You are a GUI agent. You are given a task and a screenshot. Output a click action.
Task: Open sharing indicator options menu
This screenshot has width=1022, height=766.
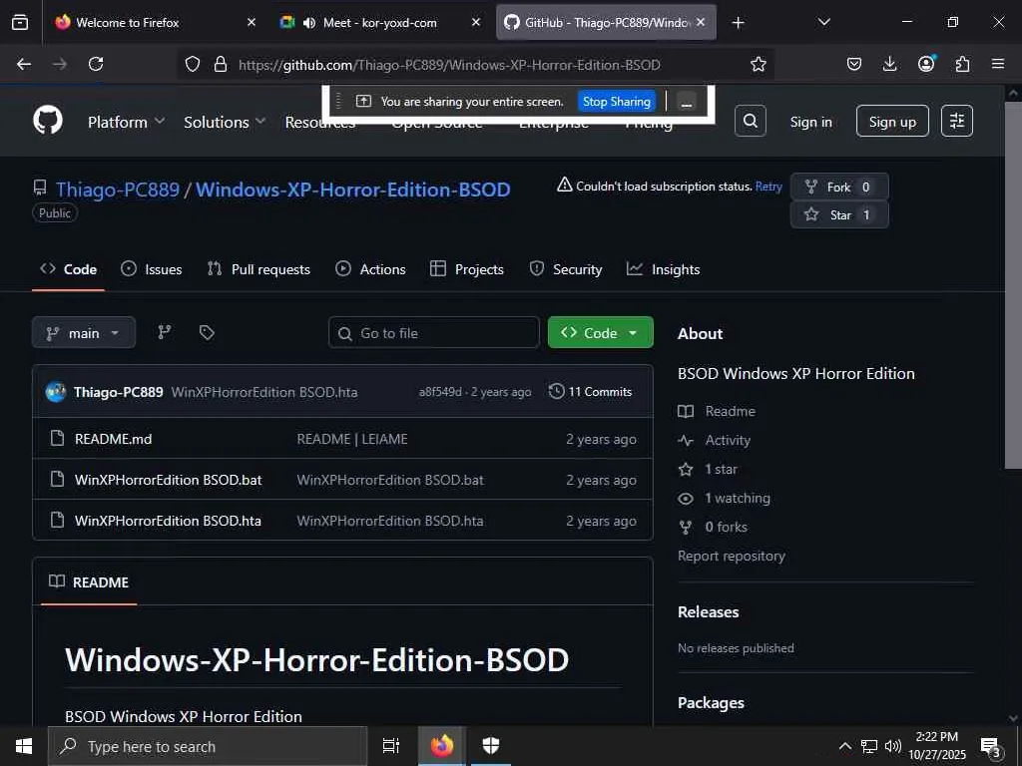click(687, 102)
